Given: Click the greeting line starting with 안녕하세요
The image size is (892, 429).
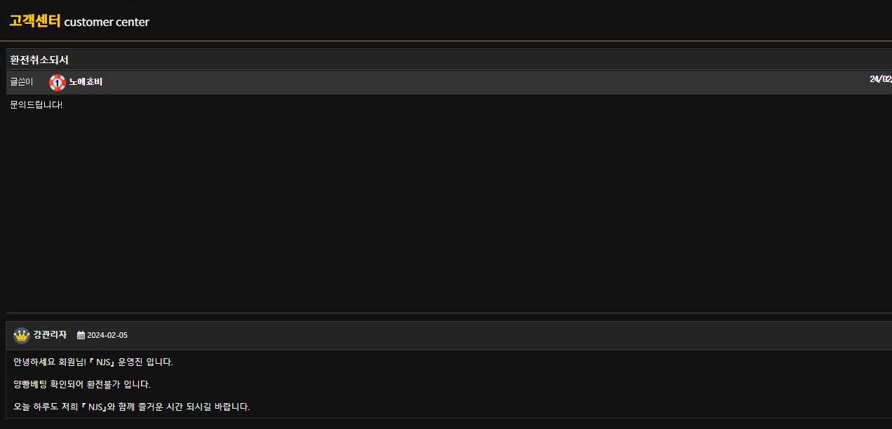Looking at the screenshot, I should [x=93, y=362].
